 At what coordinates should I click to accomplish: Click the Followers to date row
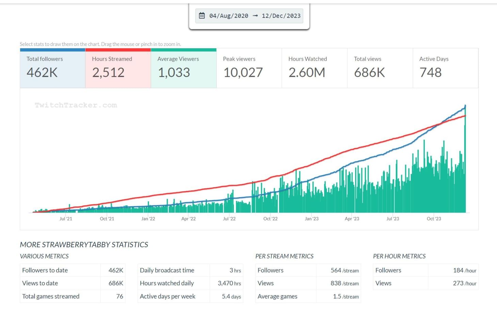73,270
